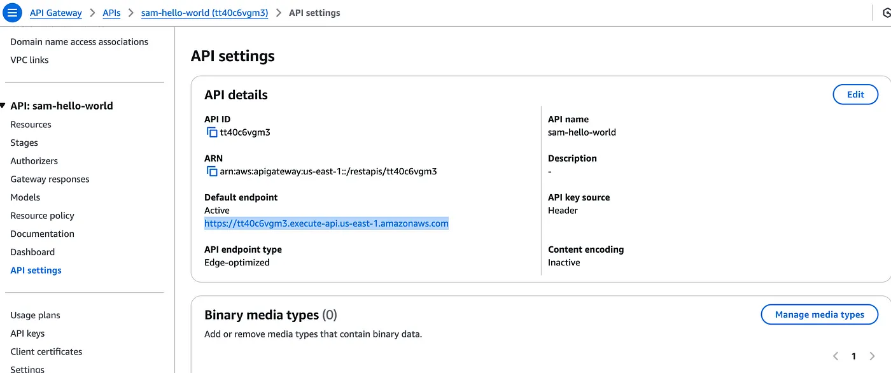Go to Stages in sidebar
The image size is (891, 373).
24,143
